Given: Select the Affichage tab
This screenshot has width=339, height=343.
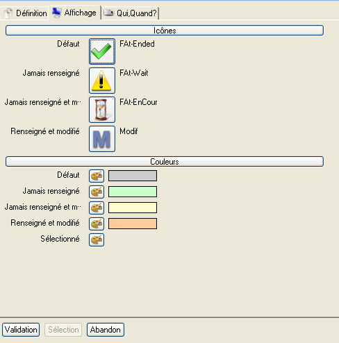Looking at the screenshot, I should [x=74, y=12].
